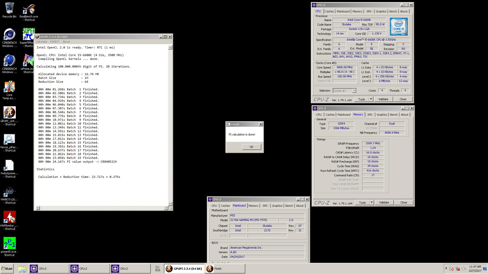Select the Finish taskbar button
The width and height of the screenshot is (488, 274).
coord(225,269)
